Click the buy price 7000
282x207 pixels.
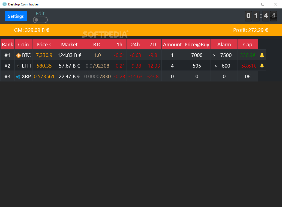pyautogui.click(x=197, y=55)
